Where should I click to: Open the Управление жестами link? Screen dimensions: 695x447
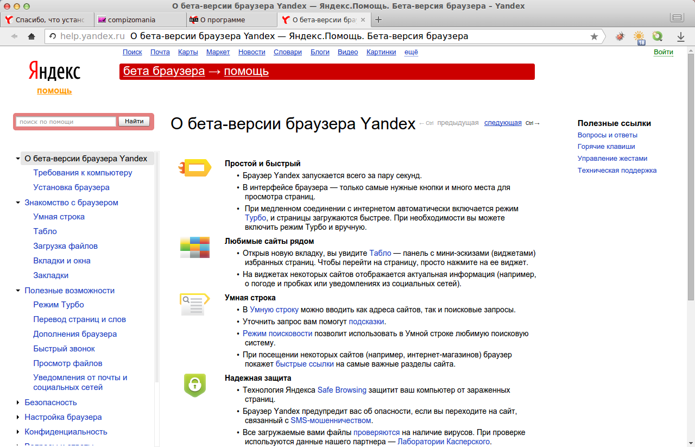pos(612,159)
